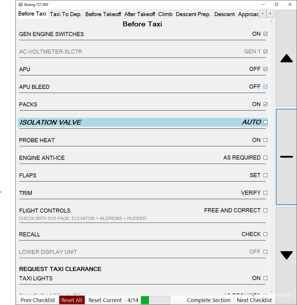This screenshot has width=297, height=305.
Task: Click the Boeing 737-800 title bar icon
Action: click(x=20, y=4)
